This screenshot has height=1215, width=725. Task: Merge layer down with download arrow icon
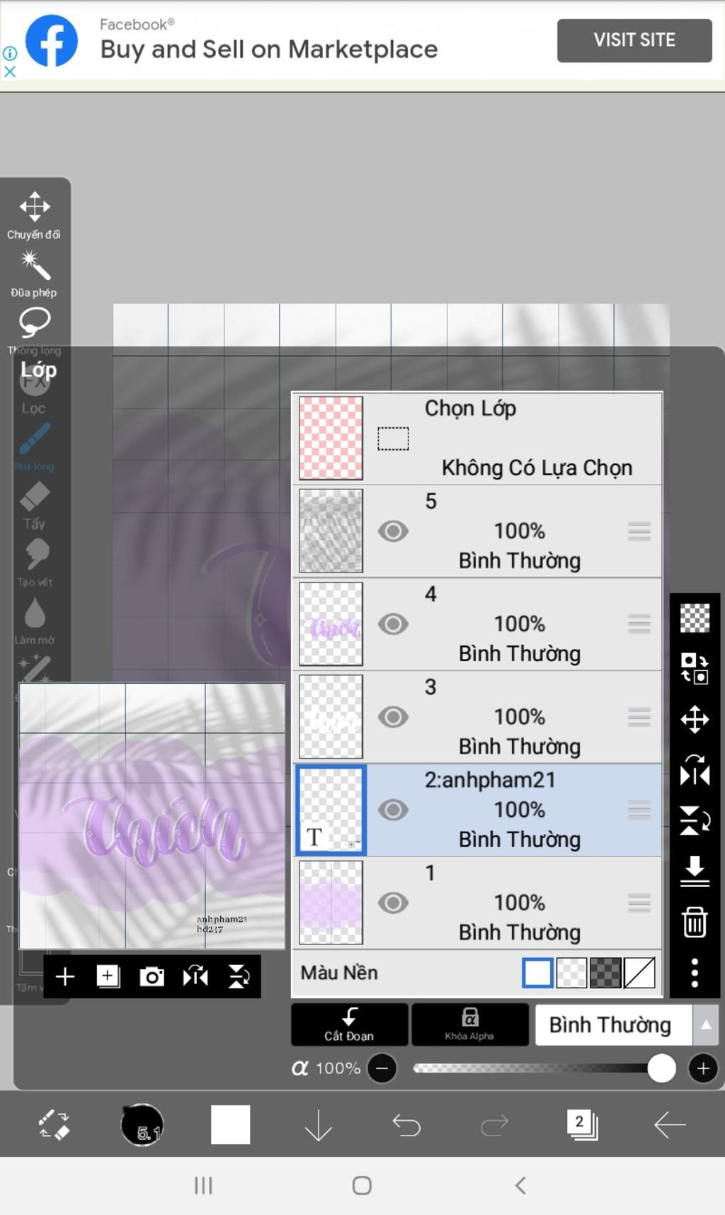click(x=695, y=871)
